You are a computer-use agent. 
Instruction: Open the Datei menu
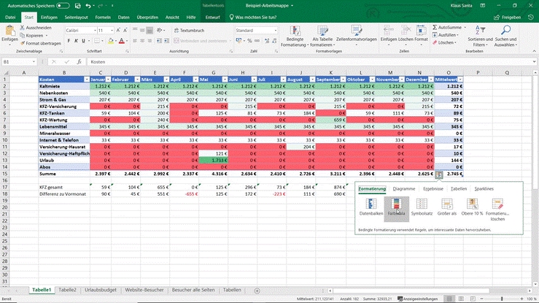[10, 18]
